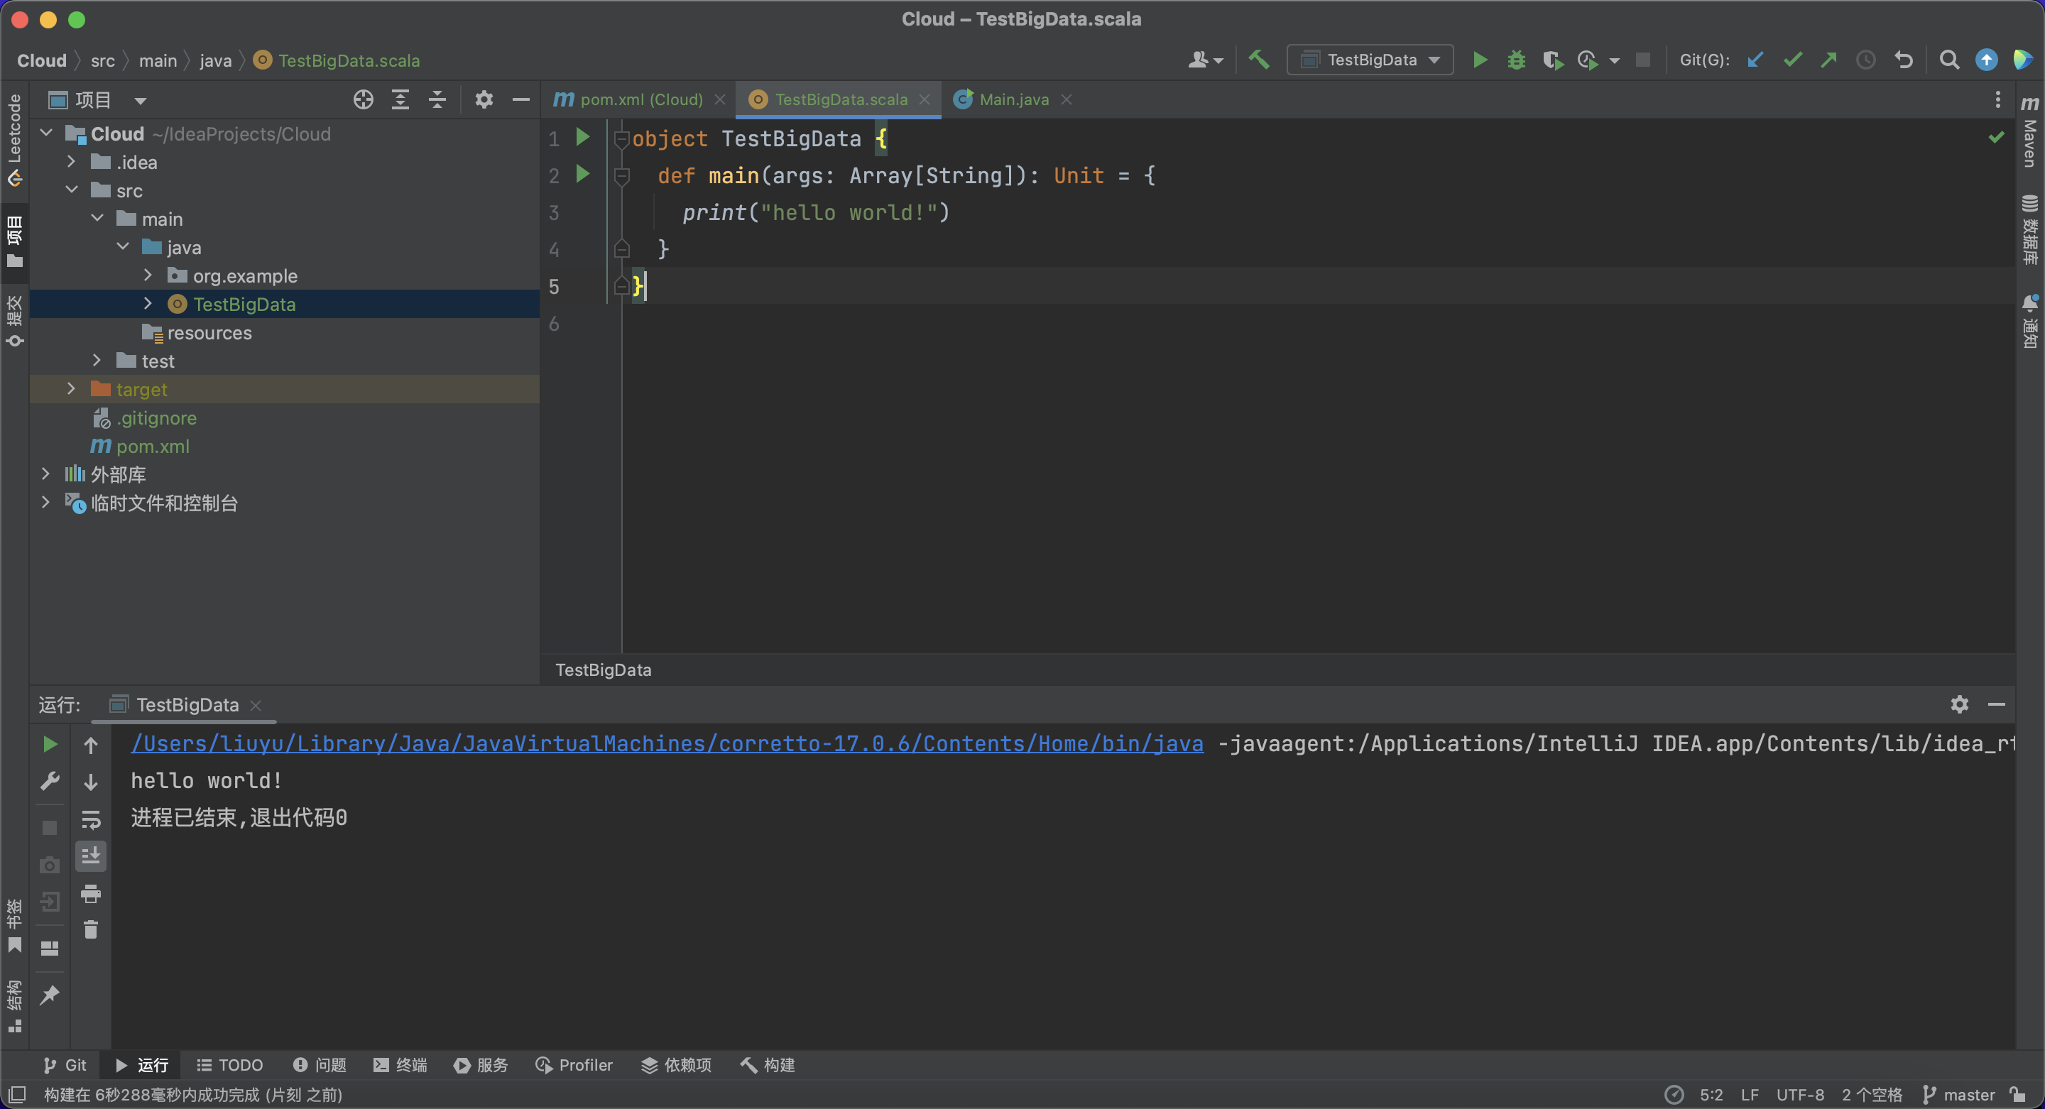Viewport: 2045px width, 1109px height.
Task: Expand the .idea folder
Action: (72, 162)
